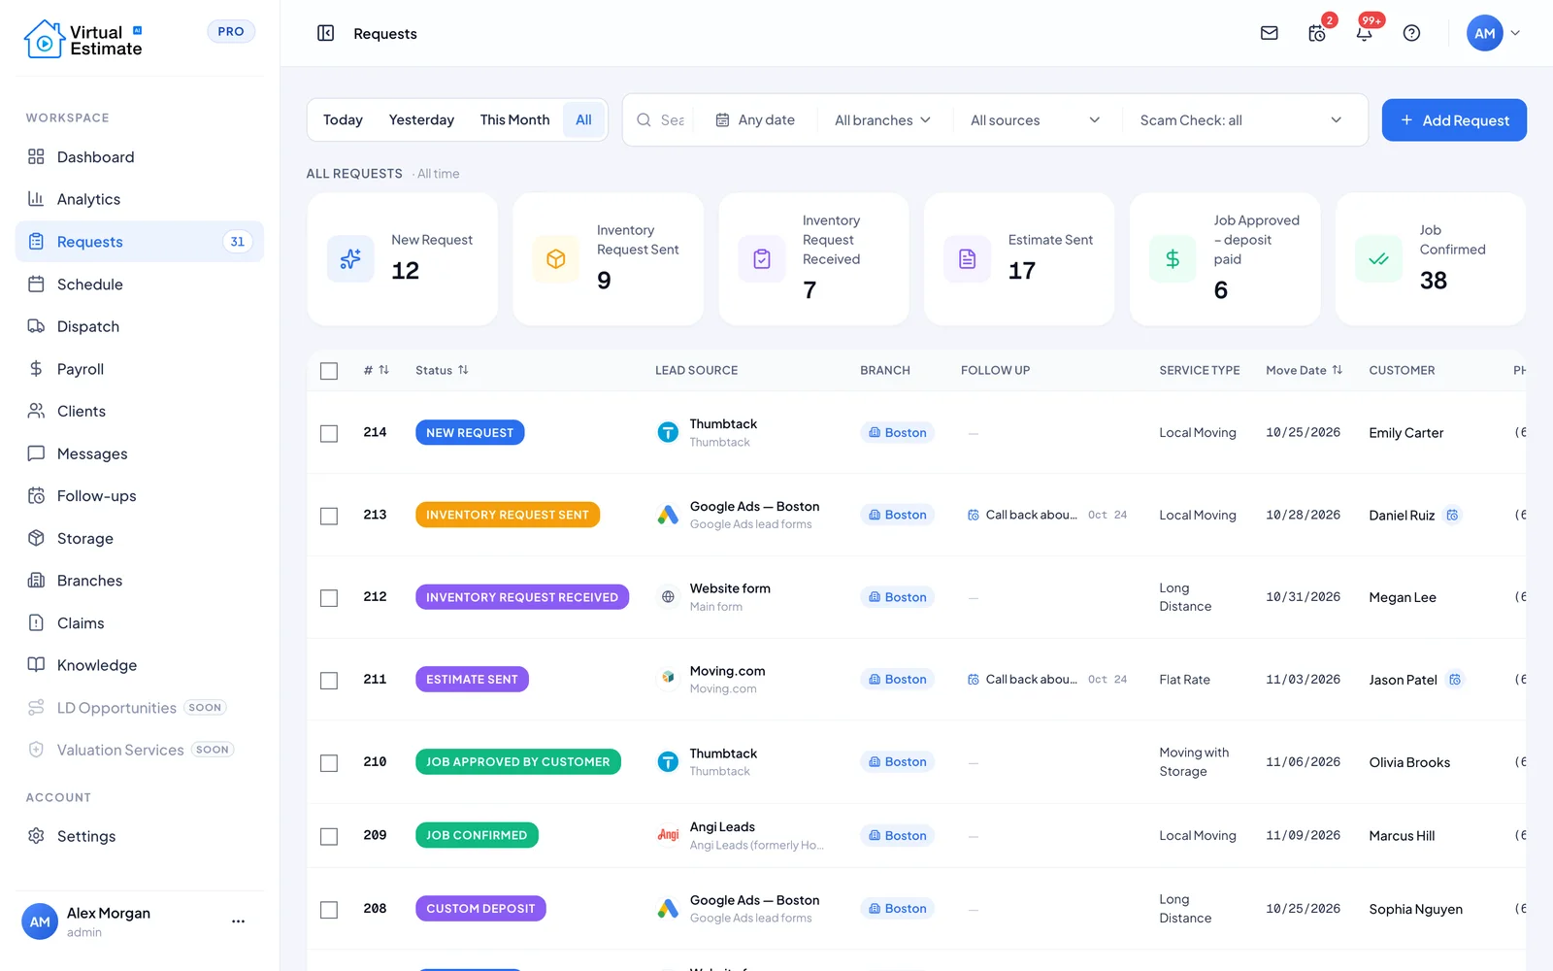
Task: Click the Dispatch truck icon in sidebar
Action: [x=36, y=326]
